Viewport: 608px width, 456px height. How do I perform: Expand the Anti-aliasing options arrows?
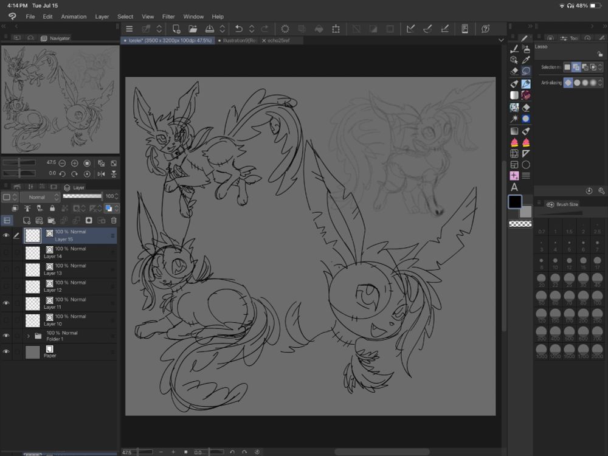(600, 83)
